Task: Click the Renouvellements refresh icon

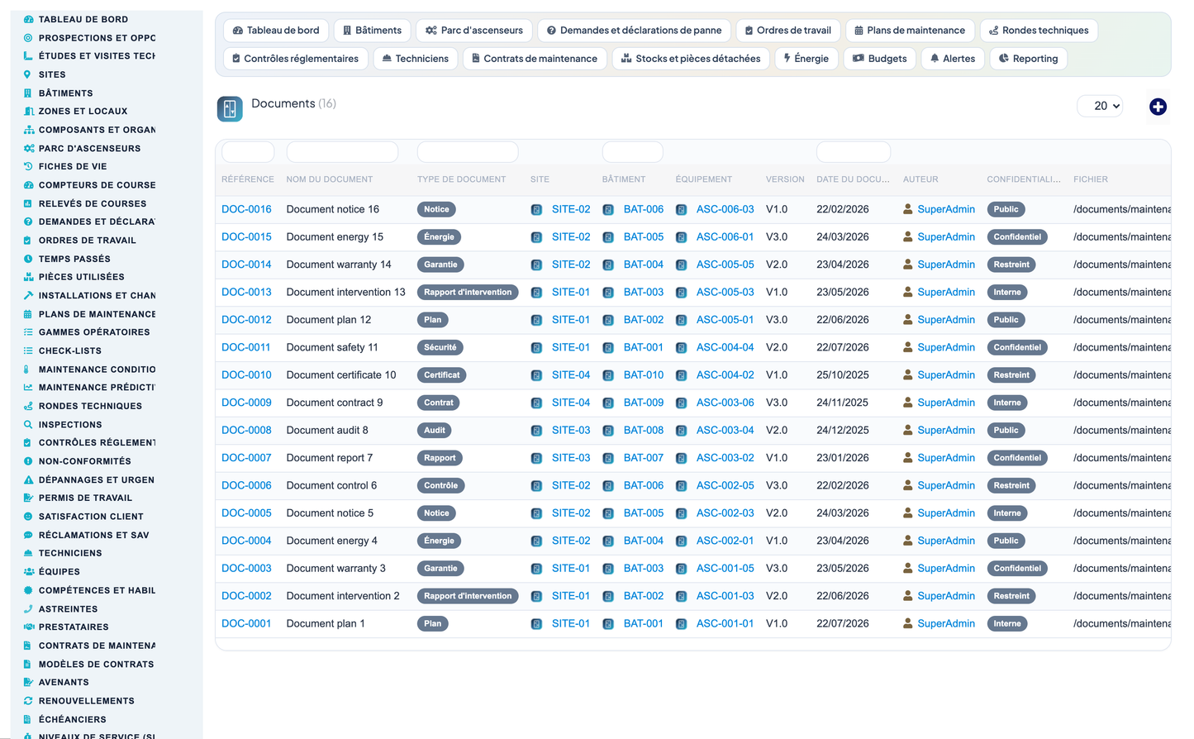Action: pos(28,700)
